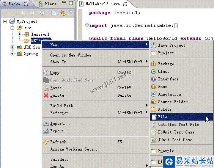Select the MyProject project icon
The image size is (214, 168).
point(12,21)
